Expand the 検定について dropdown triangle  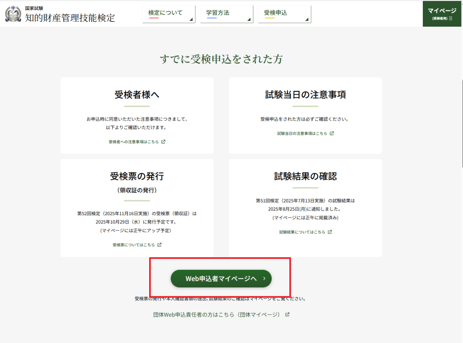coord(191,19)
